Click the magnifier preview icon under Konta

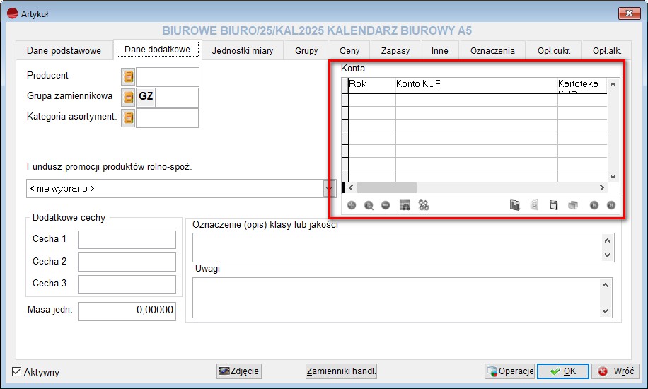click(x=369, y=205)
